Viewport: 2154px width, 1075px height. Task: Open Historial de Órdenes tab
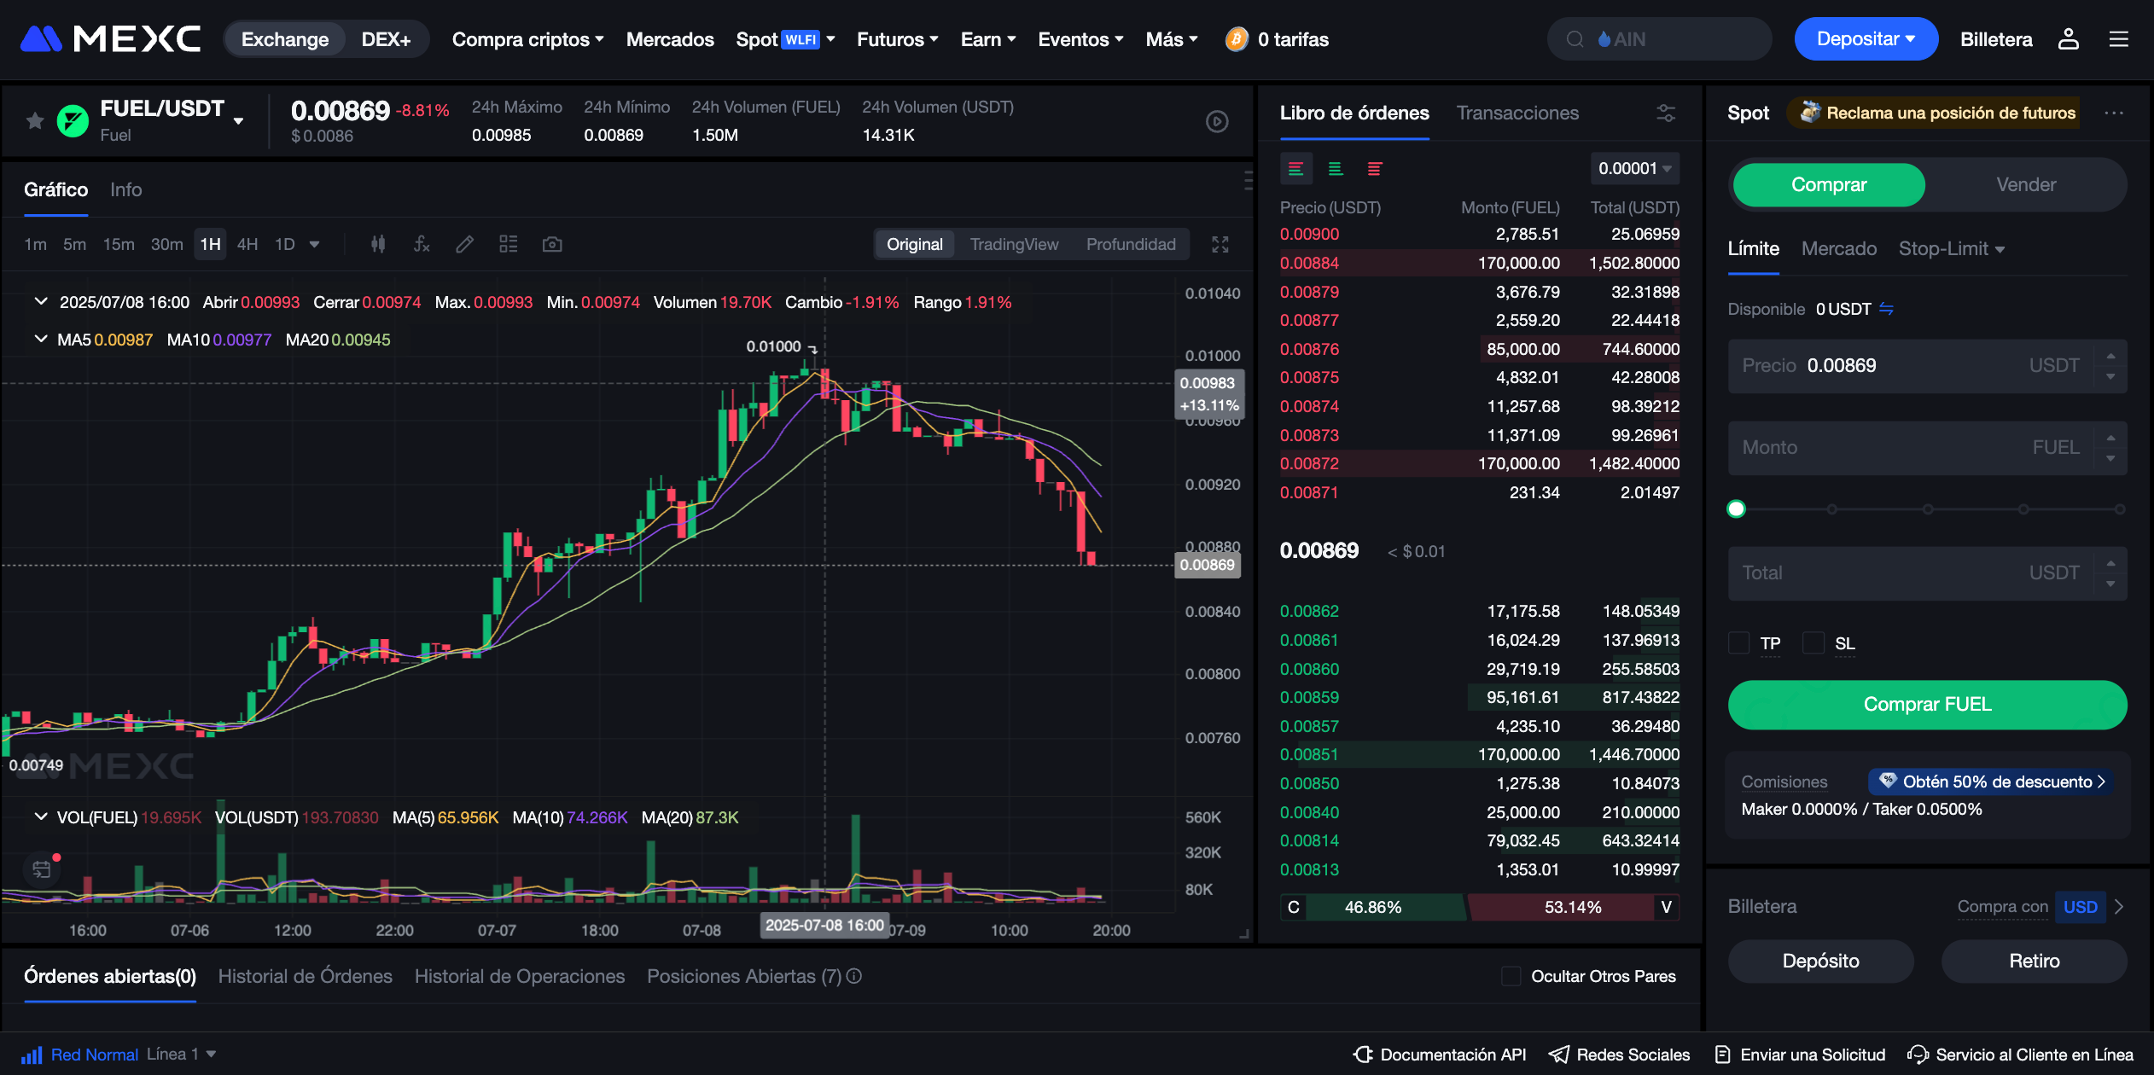(x=305, y=976)
